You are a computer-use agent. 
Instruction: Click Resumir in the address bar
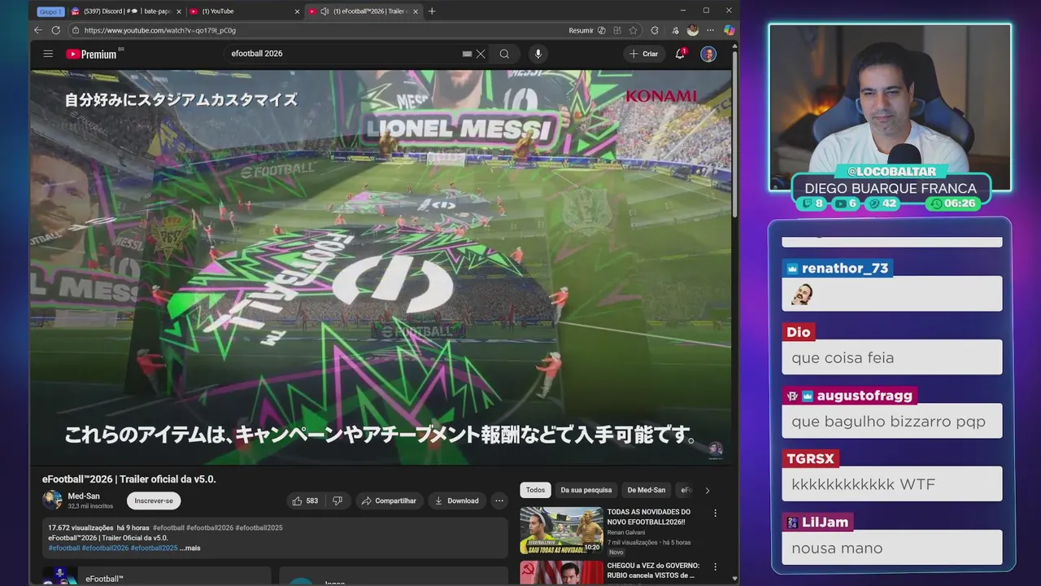point(581,30)
